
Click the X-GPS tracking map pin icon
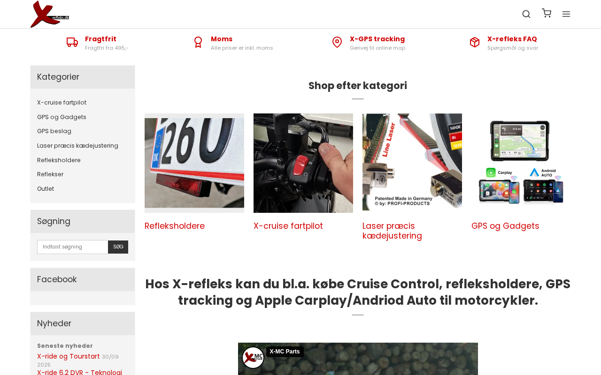337,42
